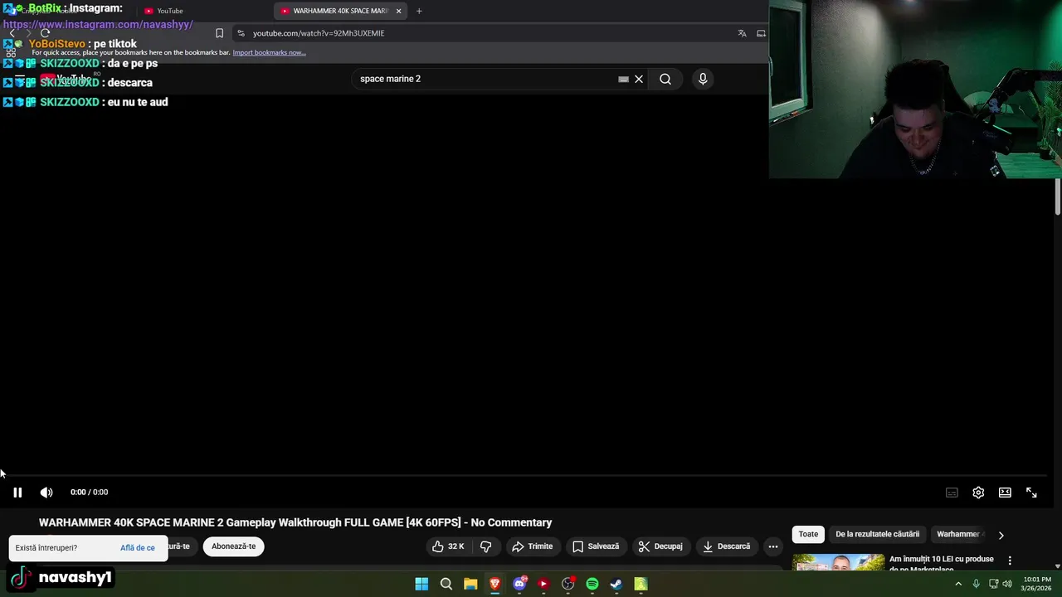Click the 'Află de ce' link

[138, 548]
